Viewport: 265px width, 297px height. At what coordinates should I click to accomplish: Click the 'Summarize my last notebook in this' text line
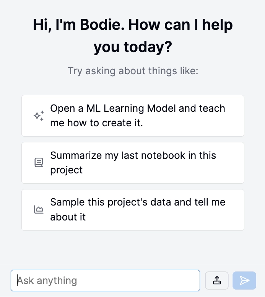tap(133, 155)
